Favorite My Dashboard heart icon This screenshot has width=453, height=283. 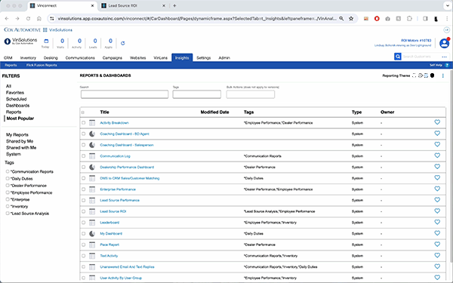[437, 233]
